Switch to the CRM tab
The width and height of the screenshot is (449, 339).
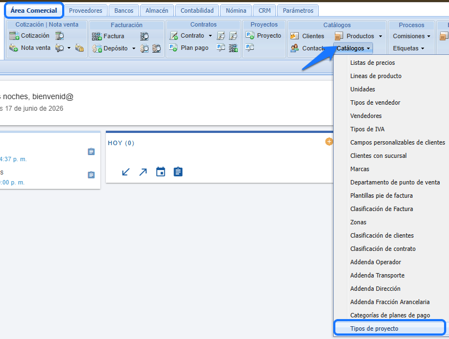pyautogui.click(x=264, y=11)
